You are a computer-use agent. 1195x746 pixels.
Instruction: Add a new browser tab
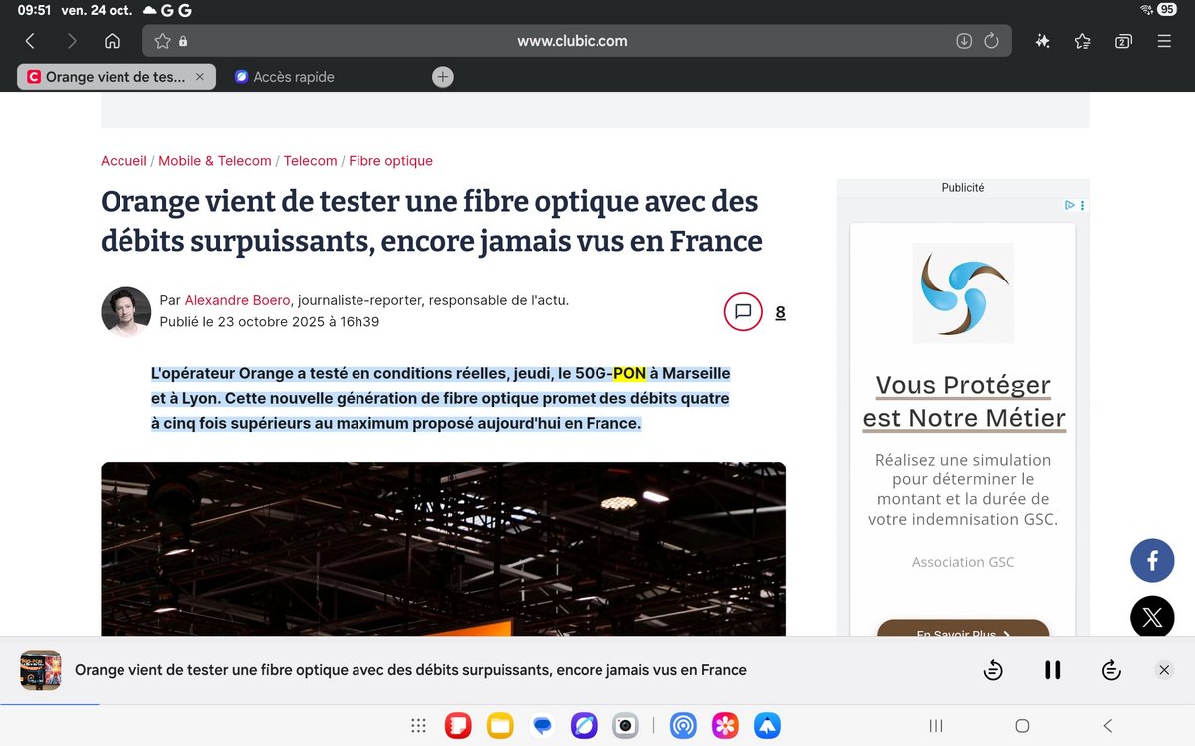[x=443, y=77]
